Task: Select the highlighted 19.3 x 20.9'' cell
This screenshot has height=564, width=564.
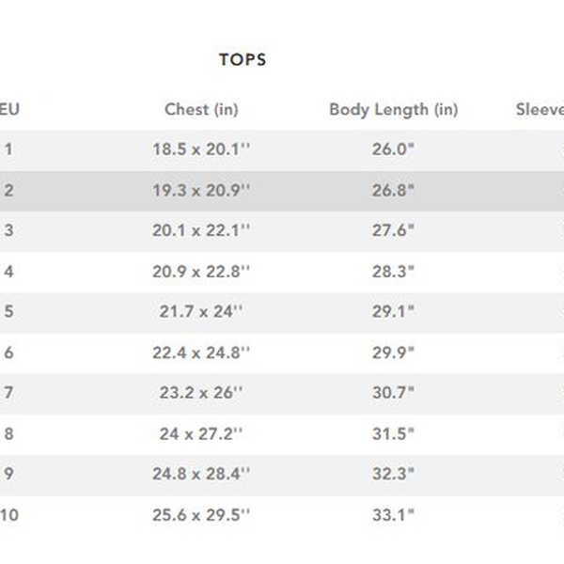Action: click(201, 190)
